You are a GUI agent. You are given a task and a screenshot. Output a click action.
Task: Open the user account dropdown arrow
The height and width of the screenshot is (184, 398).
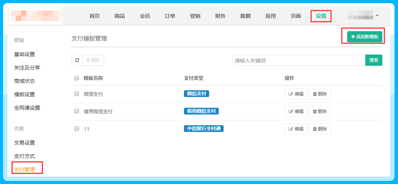[377, 16]
